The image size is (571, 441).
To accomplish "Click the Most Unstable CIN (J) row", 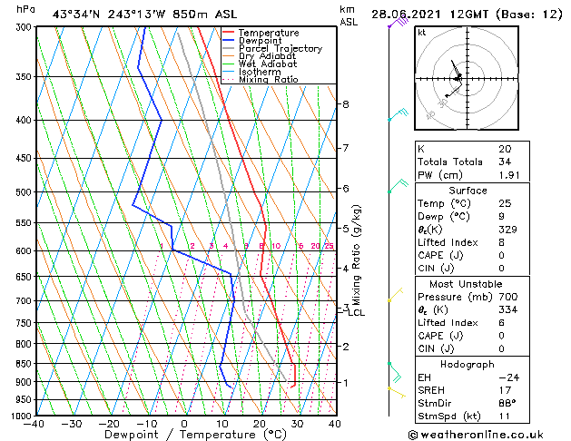I will [472, 349].
